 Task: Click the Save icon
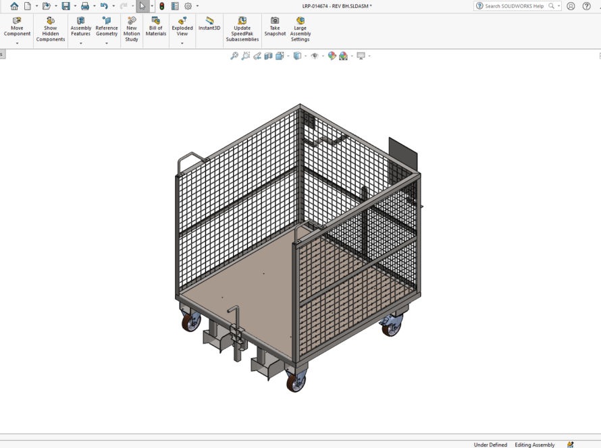coord(66,6)
